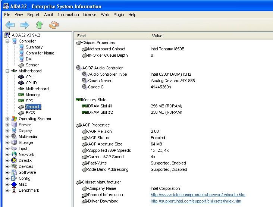This screenshot has height=207, width=273.
Task: Open the Report menu
Action: tap(34, 15)
